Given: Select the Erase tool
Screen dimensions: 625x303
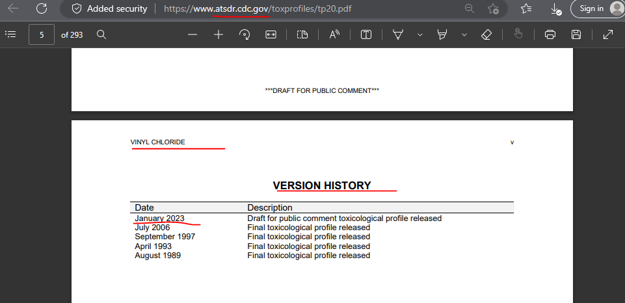Looking at the screenshot, I should pyautogui.click(x=486, y=34).
